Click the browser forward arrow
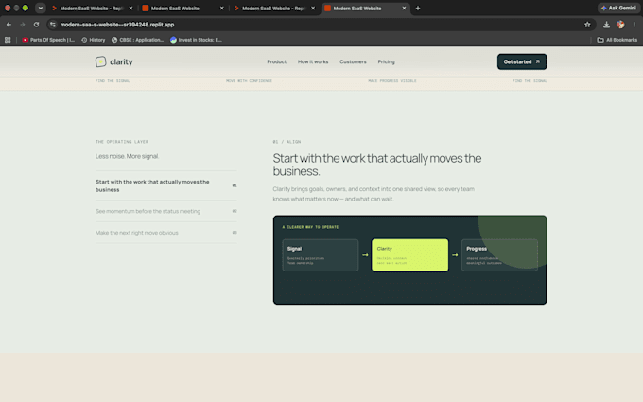Image resolution: width=643 pixels, height=402 pixels. click(23, 25)
